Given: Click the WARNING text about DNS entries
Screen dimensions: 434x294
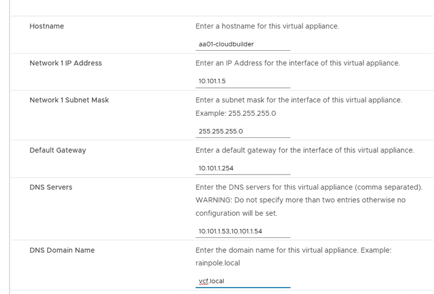Looking at the screenshot, I should pos(300,200).
